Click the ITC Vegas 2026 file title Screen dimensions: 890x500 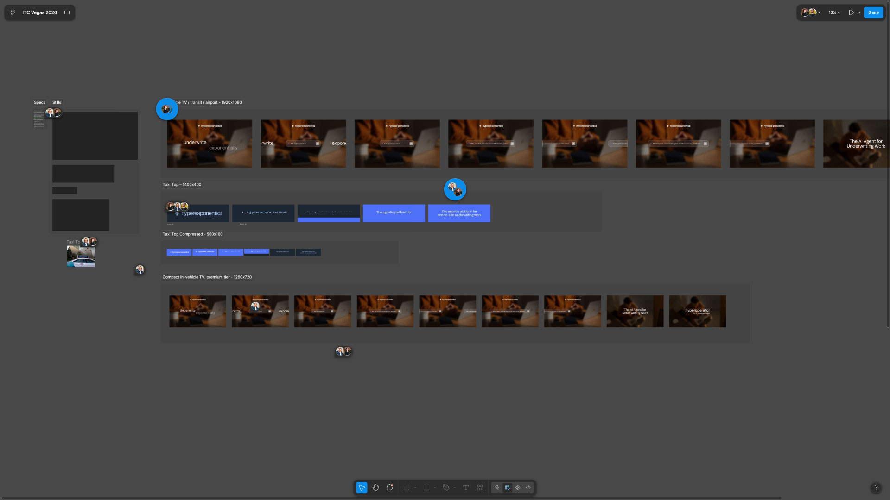tap(39, 12)
